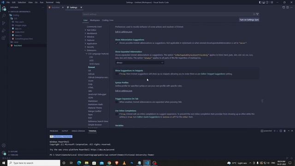Maximize the panel with the up chevron
Screen dimensions: 295x166
tap(289, 131)
